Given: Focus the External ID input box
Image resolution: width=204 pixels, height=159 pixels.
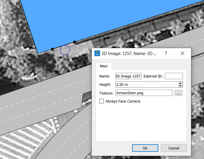Looking at the screenshot, I should point(174,76).
